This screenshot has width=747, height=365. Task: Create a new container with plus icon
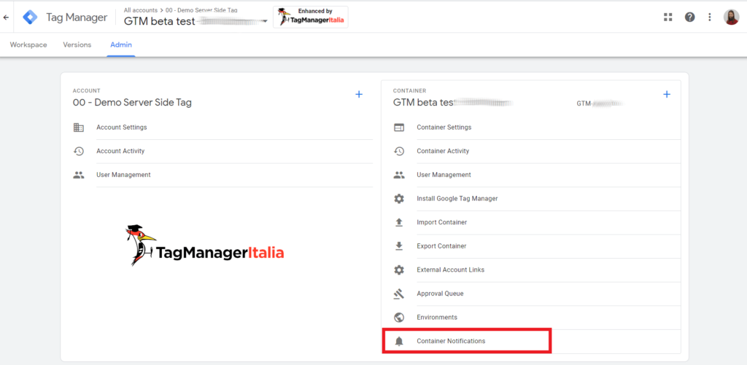point(667,94)
